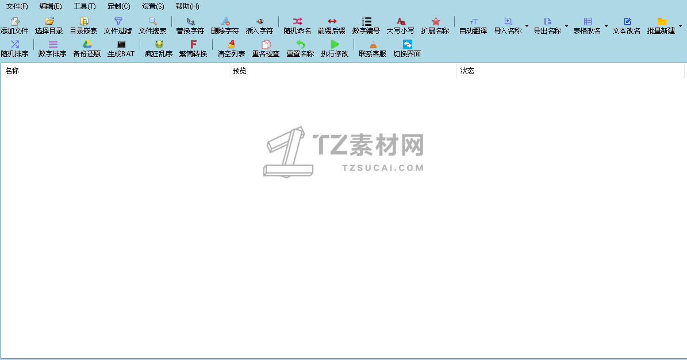Open the 备份还原 backup restore tool
Screen dimensions: 687x360
point(87,49)
